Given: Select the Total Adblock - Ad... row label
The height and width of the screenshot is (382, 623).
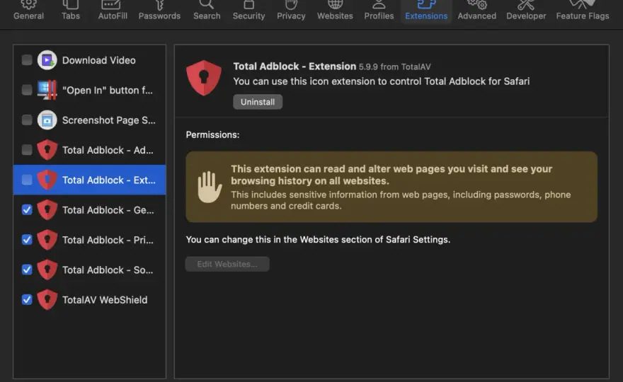Looking at the screenshot, I should point(108,150).
